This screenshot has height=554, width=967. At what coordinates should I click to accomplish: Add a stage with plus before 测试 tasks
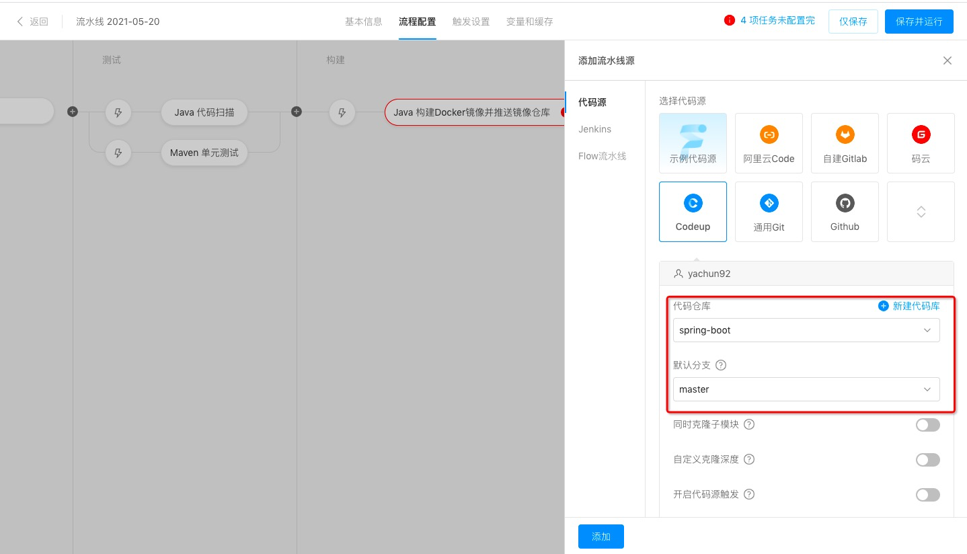[x=73, y=112]
